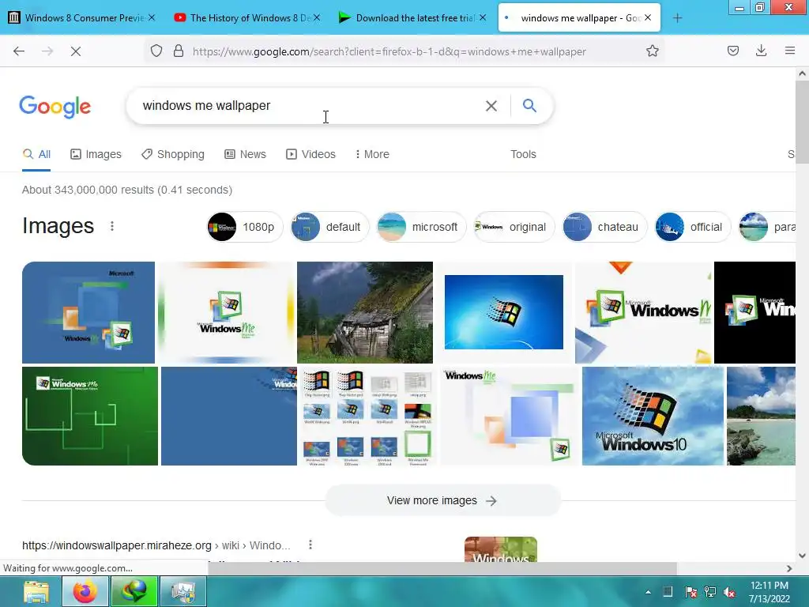Open the black background Windows Me thumbnail
The height and width of the screenshot is (607, 809).
754,312
